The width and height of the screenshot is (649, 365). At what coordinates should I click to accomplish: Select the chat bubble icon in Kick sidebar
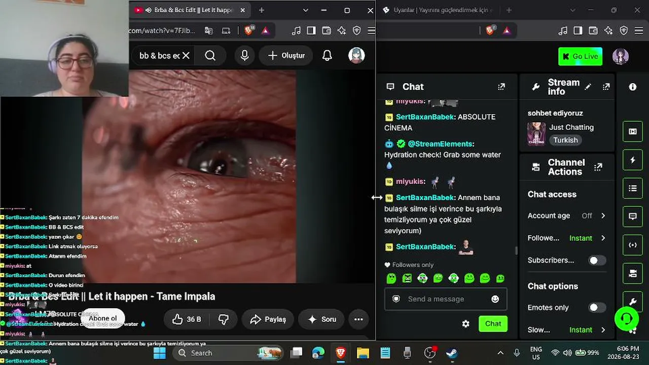tap(633, 216)
